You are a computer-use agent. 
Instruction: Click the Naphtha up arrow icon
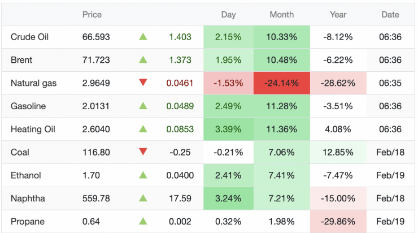point(143,198)
